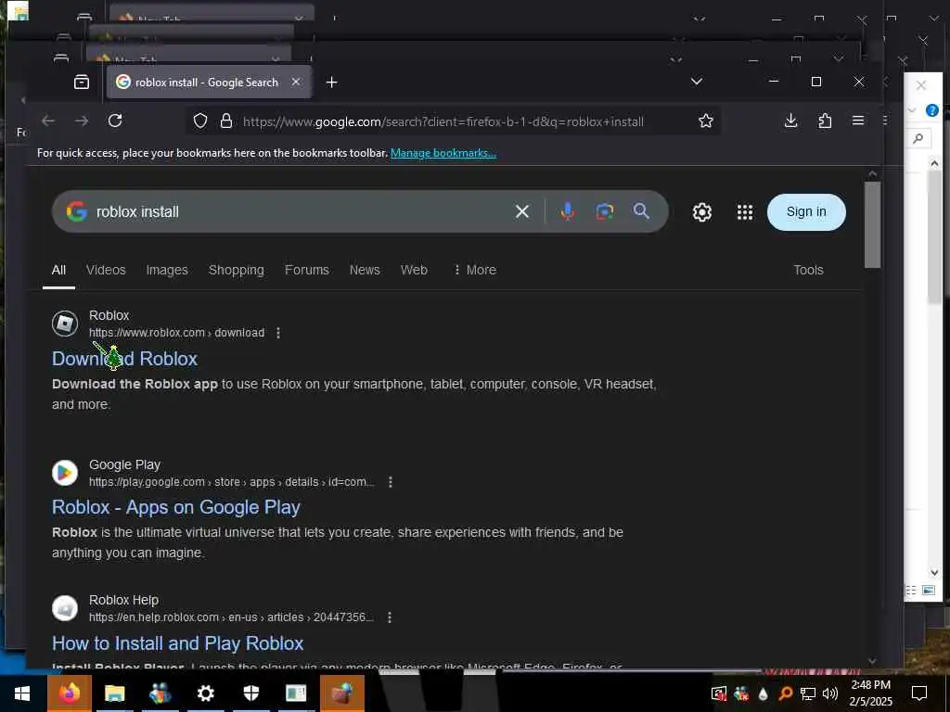Click the Google logo in search box
The width and height of the screenshot is (950, 712).
tap(77, 211)
